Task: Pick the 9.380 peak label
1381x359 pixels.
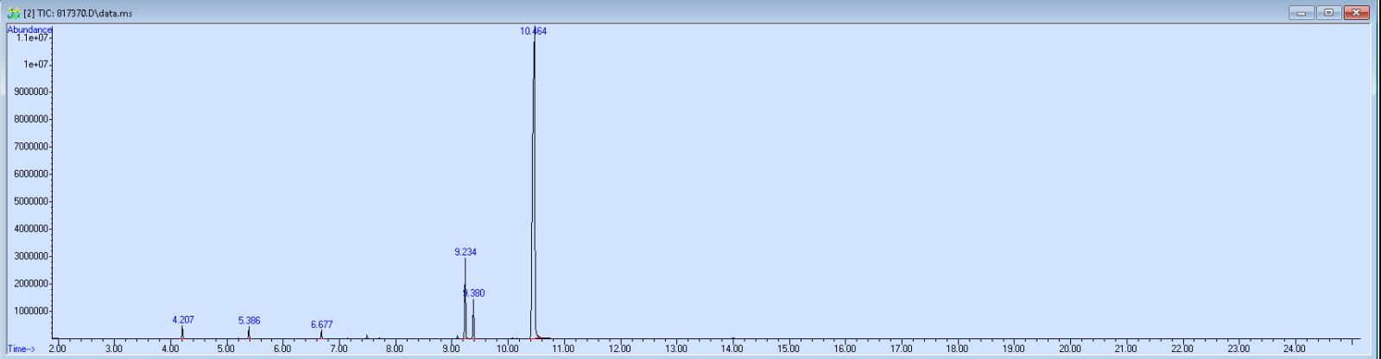Action: coord(474,293)
